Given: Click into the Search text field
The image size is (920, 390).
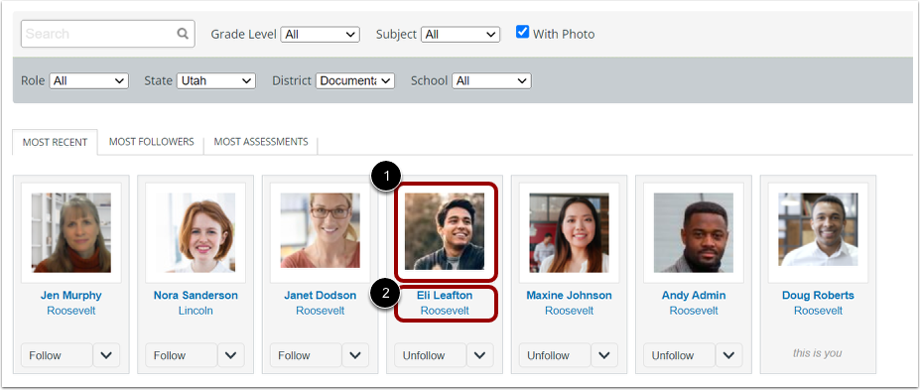Looking at the screenshot, I should [x=108, y=34].
